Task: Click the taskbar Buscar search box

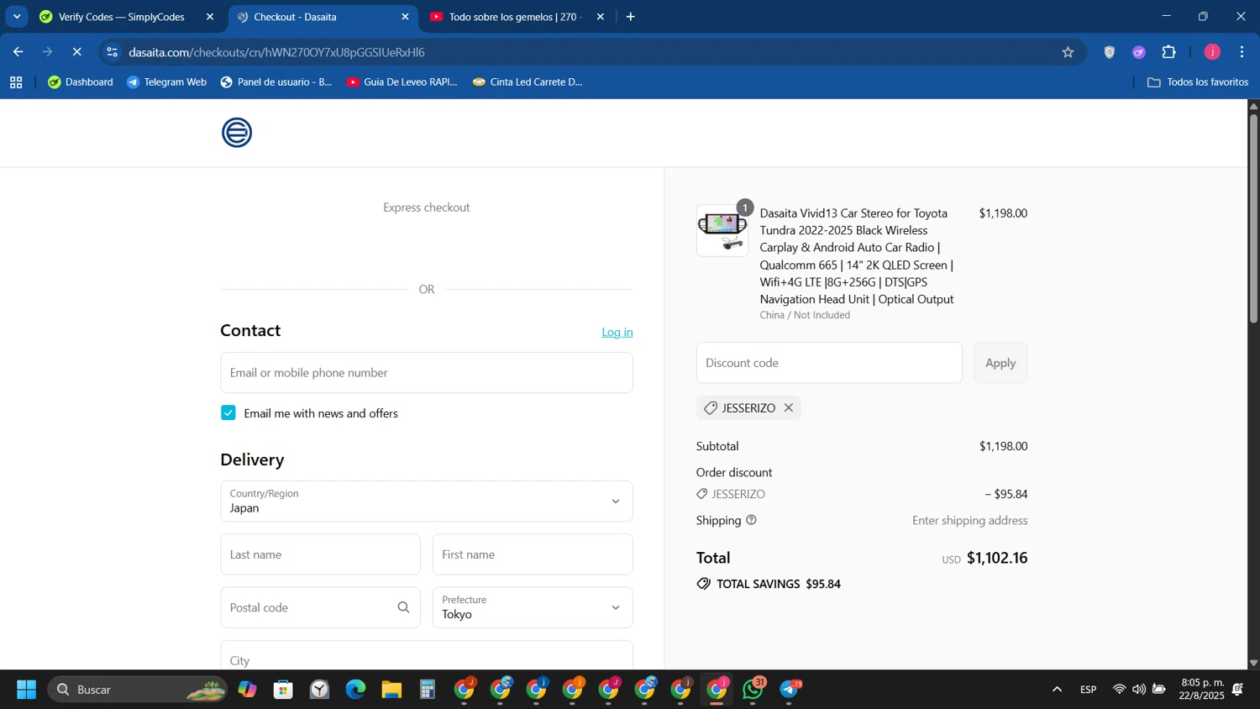Action: [x=137, y=690]
